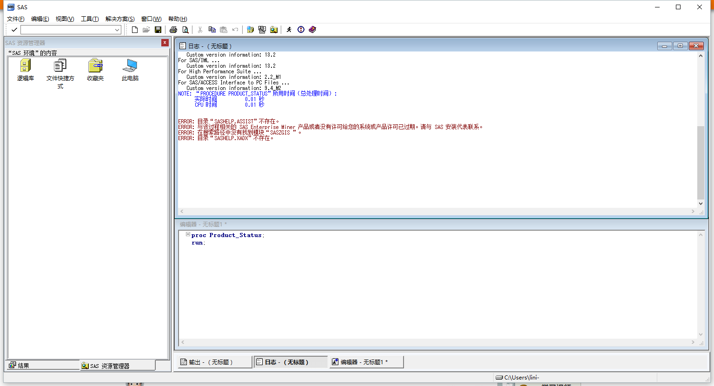This screenshot has width=714, height=386.
Task: Restore the 日志 log window size
Action: point(680,46)
